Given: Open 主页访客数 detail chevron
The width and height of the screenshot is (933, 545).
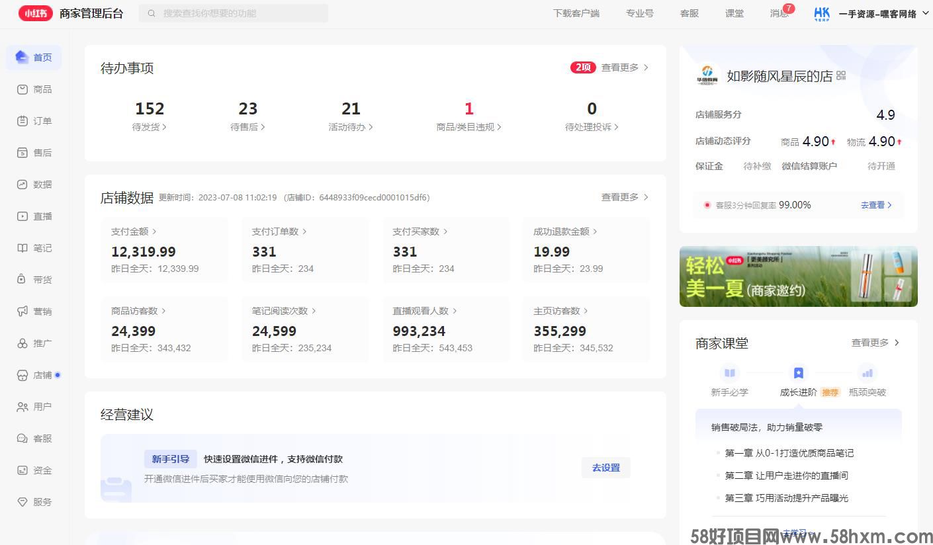Looking at the screenshot, I should point(586,311).
